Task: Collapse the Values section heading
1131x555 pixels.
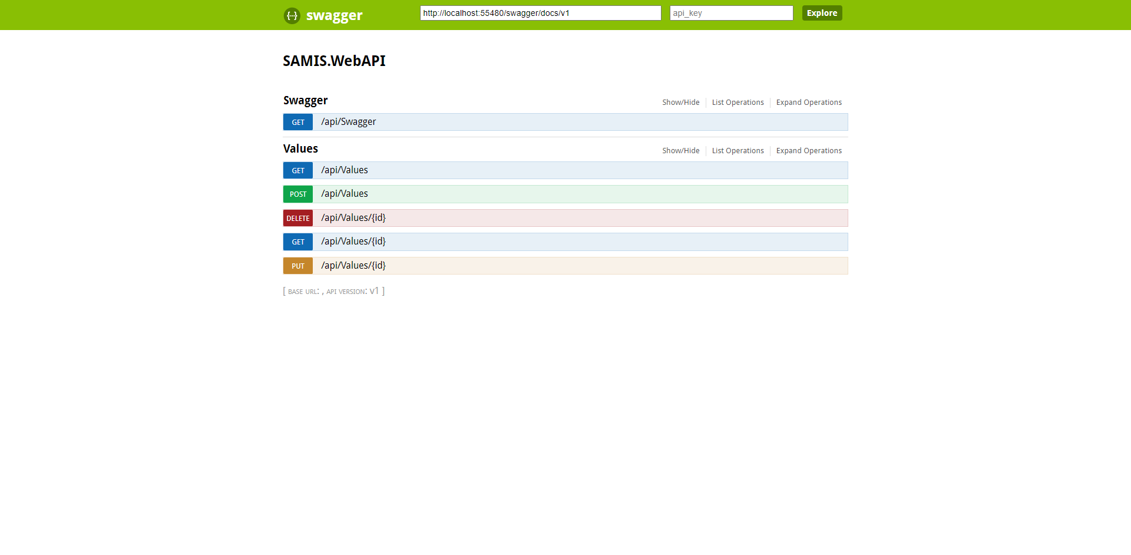Action: point(300,149)
